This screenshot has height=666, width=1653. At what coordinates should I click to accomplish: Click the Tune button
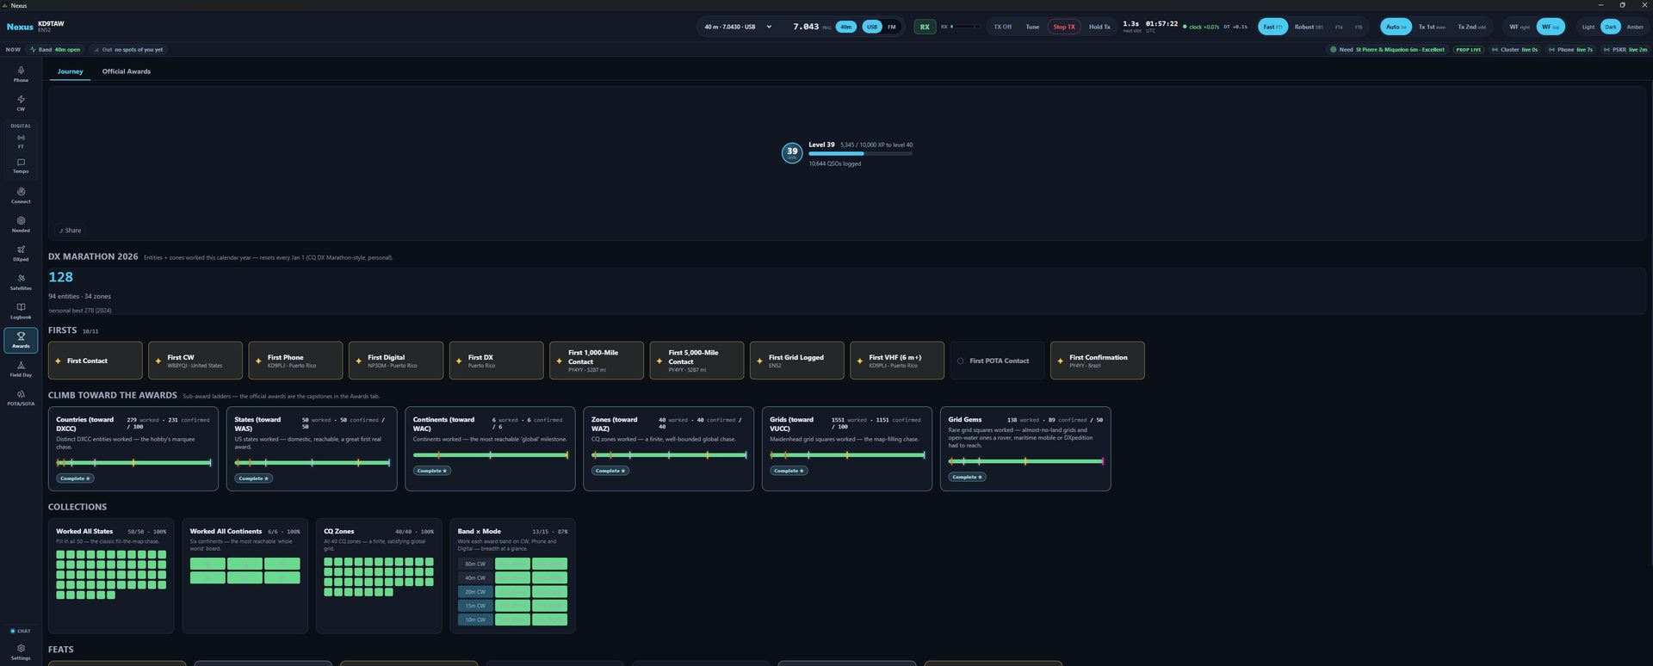[x=1032, y=27]
